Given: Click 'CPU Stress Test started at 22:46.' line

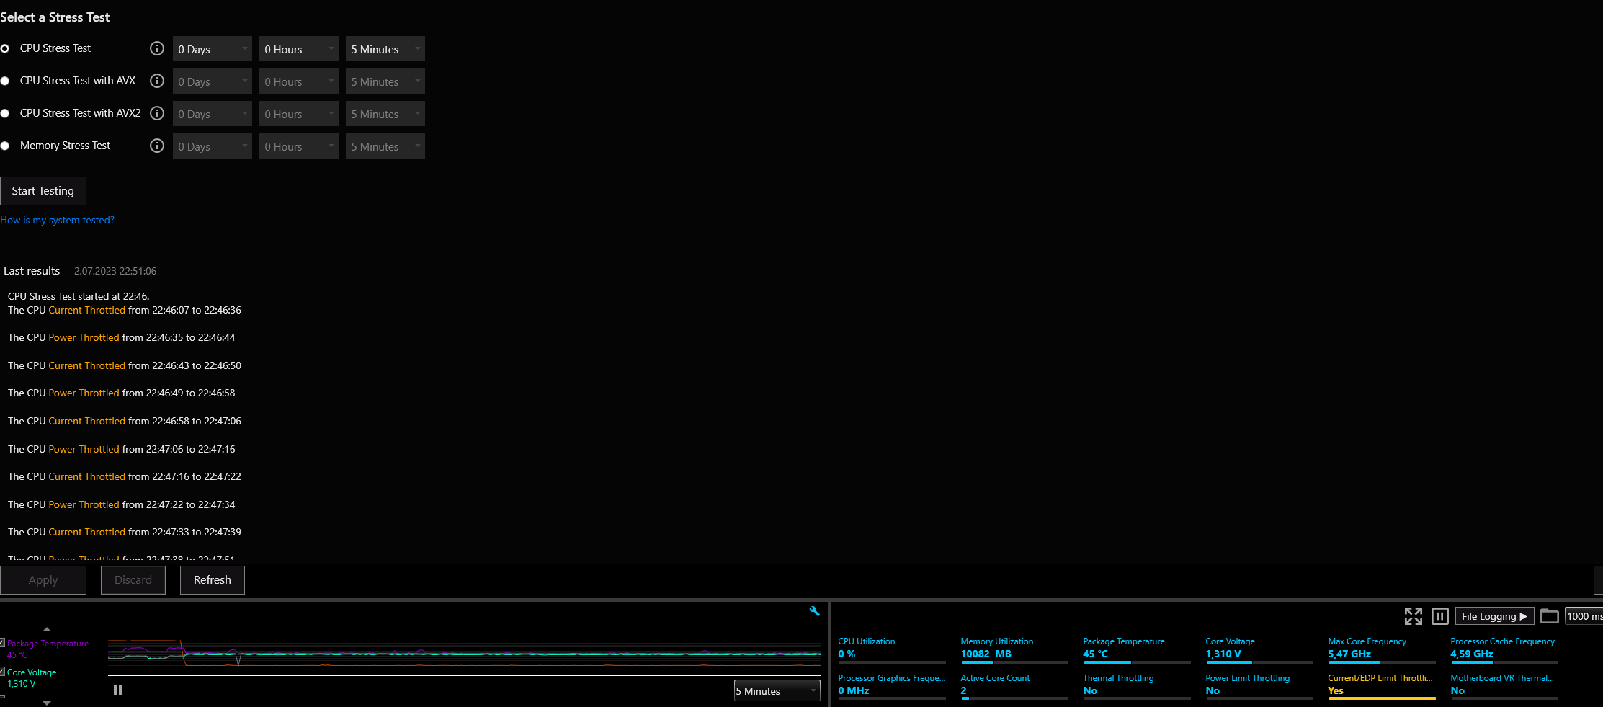Looking at the screenshot, I should tap(79, 296).
